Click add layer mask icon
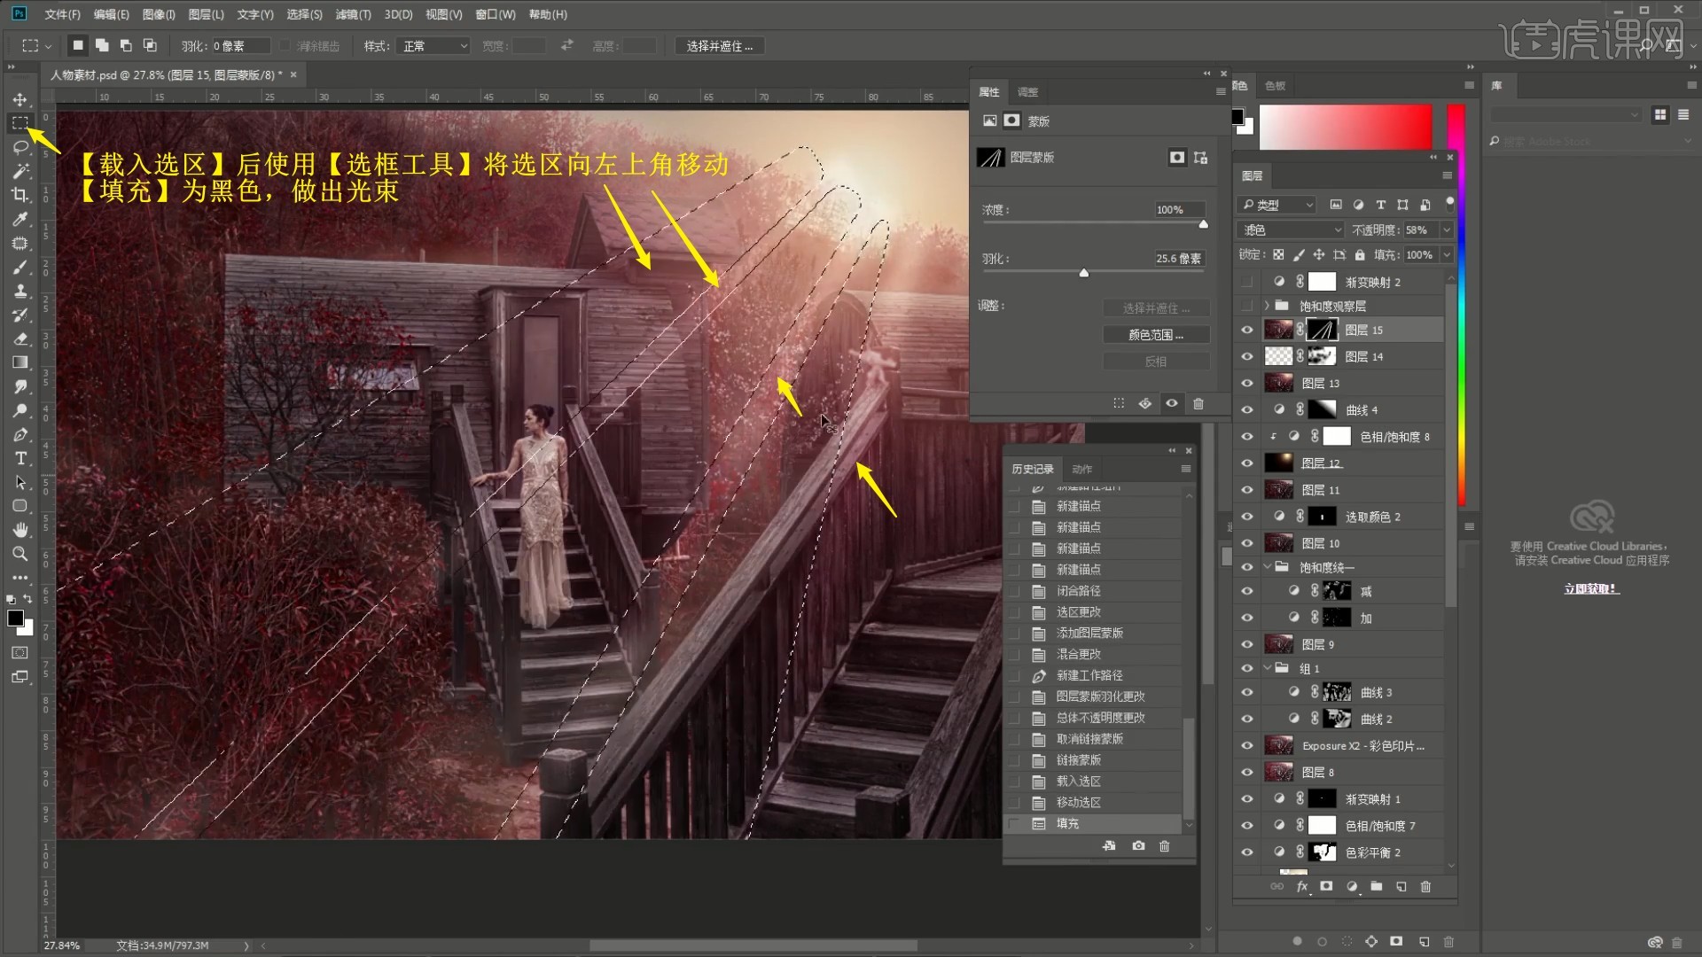 click(1326, 886)
